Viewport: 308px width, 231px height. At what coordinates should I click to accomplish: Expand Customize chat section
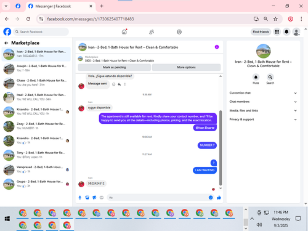point(263,93)
